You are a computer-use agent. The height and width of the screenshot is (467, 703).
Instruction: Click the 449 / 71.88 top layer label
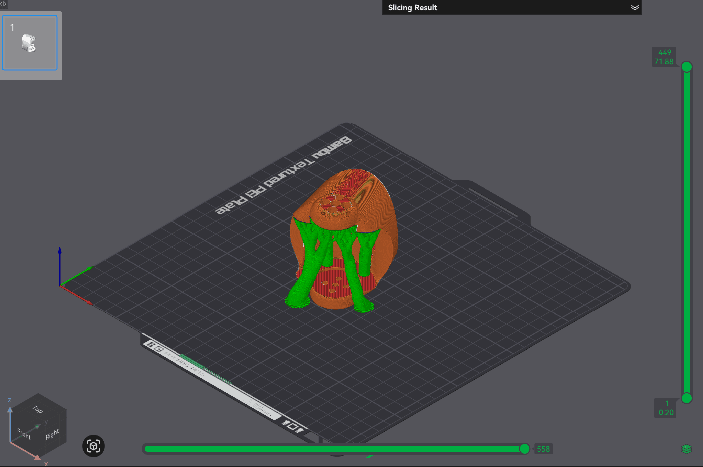click(x=664, y=56)
